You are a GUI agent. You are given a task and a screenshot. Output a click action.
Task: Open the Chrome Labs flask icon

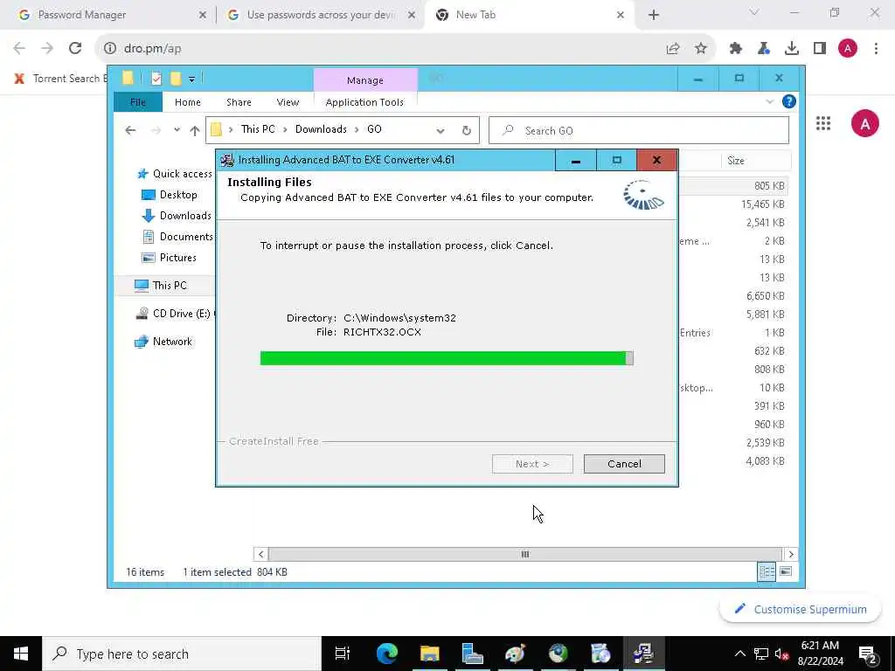click(764, 49)
